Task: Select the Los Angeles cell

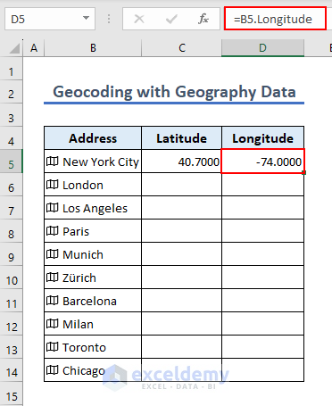Action: [x=93, y=208]
